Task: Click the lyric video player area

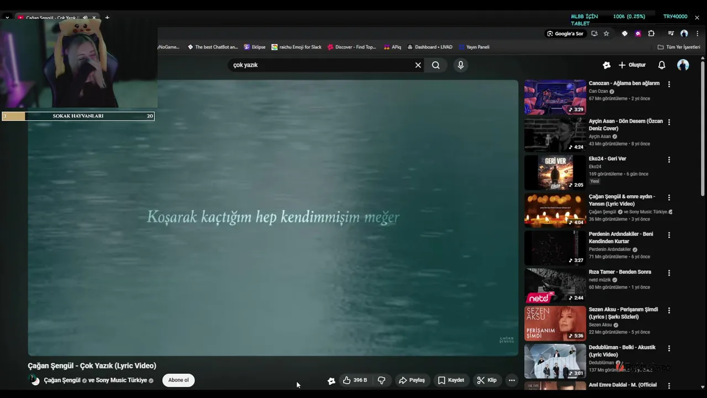Action: (273, 218)
